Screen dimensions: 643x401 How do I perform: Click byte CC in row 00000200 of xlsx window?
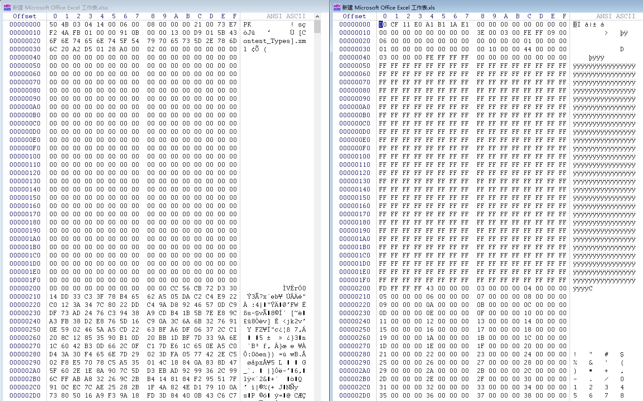[174, 288]
